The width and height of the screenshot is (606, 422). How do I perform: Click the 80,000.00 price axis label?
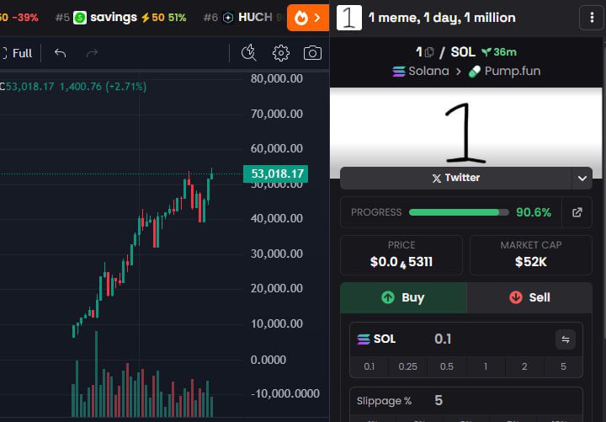coord(277,79)
